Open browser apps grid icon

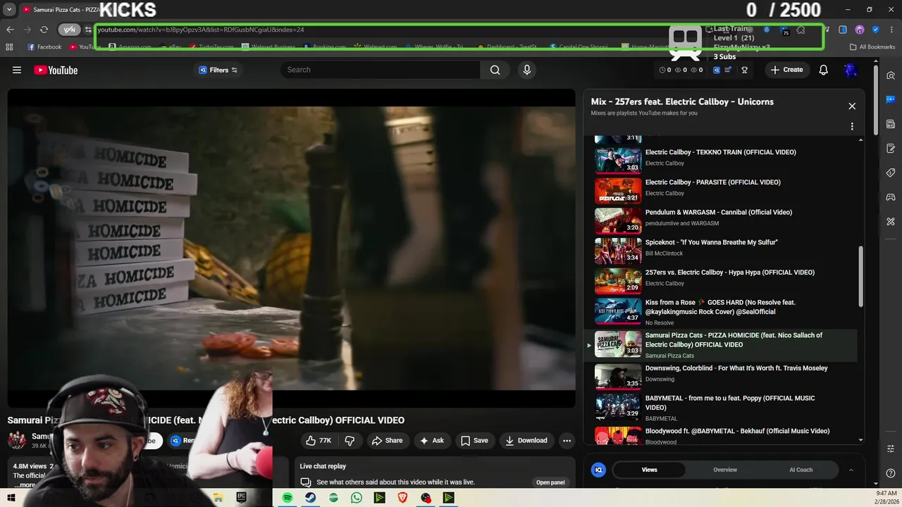[9, 47]
